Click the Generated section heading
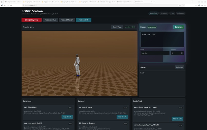207x130 pixels. (27, 101)
